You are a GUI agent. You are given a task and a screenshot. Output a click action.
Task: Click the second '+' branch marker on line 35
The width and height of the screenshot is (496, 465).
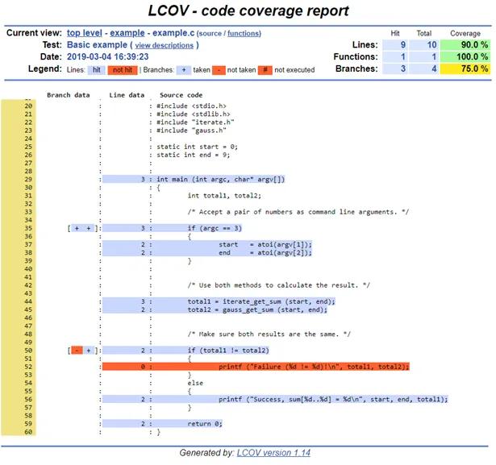tap(89, 228)
